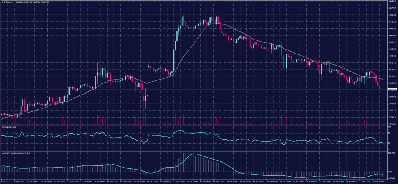Viewport: 398px width, 184px height.
Task: Click the RSI 70 level scale label
Action: click(389, 133)
